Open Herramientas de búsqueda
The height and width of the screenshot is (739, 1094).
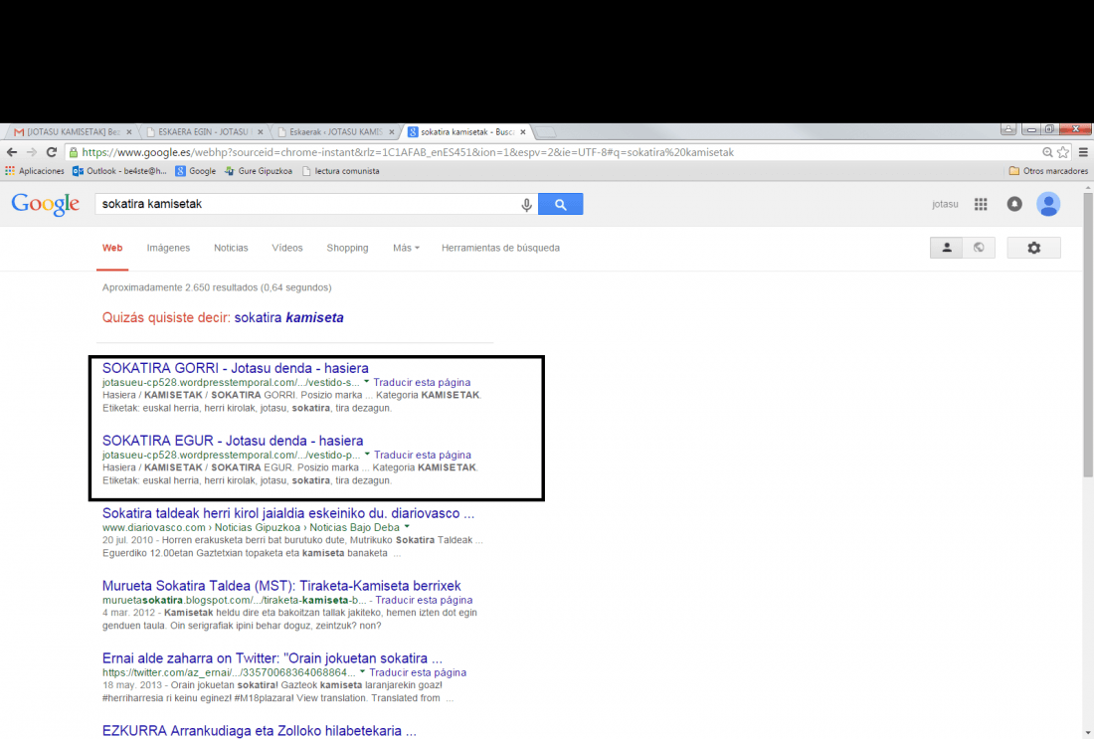[x=500, y=248]
